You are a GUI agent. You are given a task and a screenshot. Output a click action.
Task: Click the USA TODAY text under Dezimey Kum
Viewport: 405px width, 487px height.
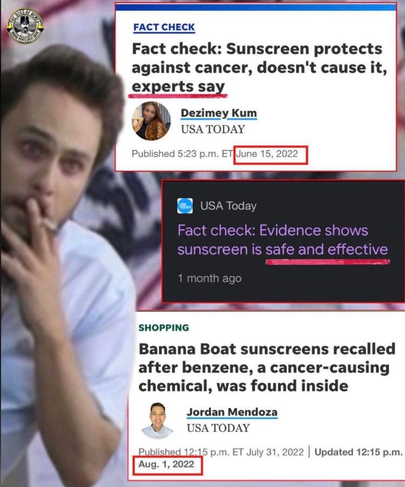point(213,129)
